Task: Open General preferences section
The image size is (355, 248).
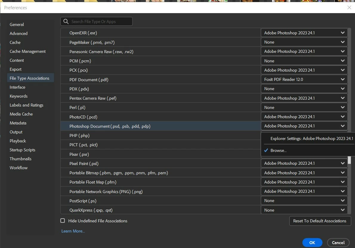Action: point(17,24)
